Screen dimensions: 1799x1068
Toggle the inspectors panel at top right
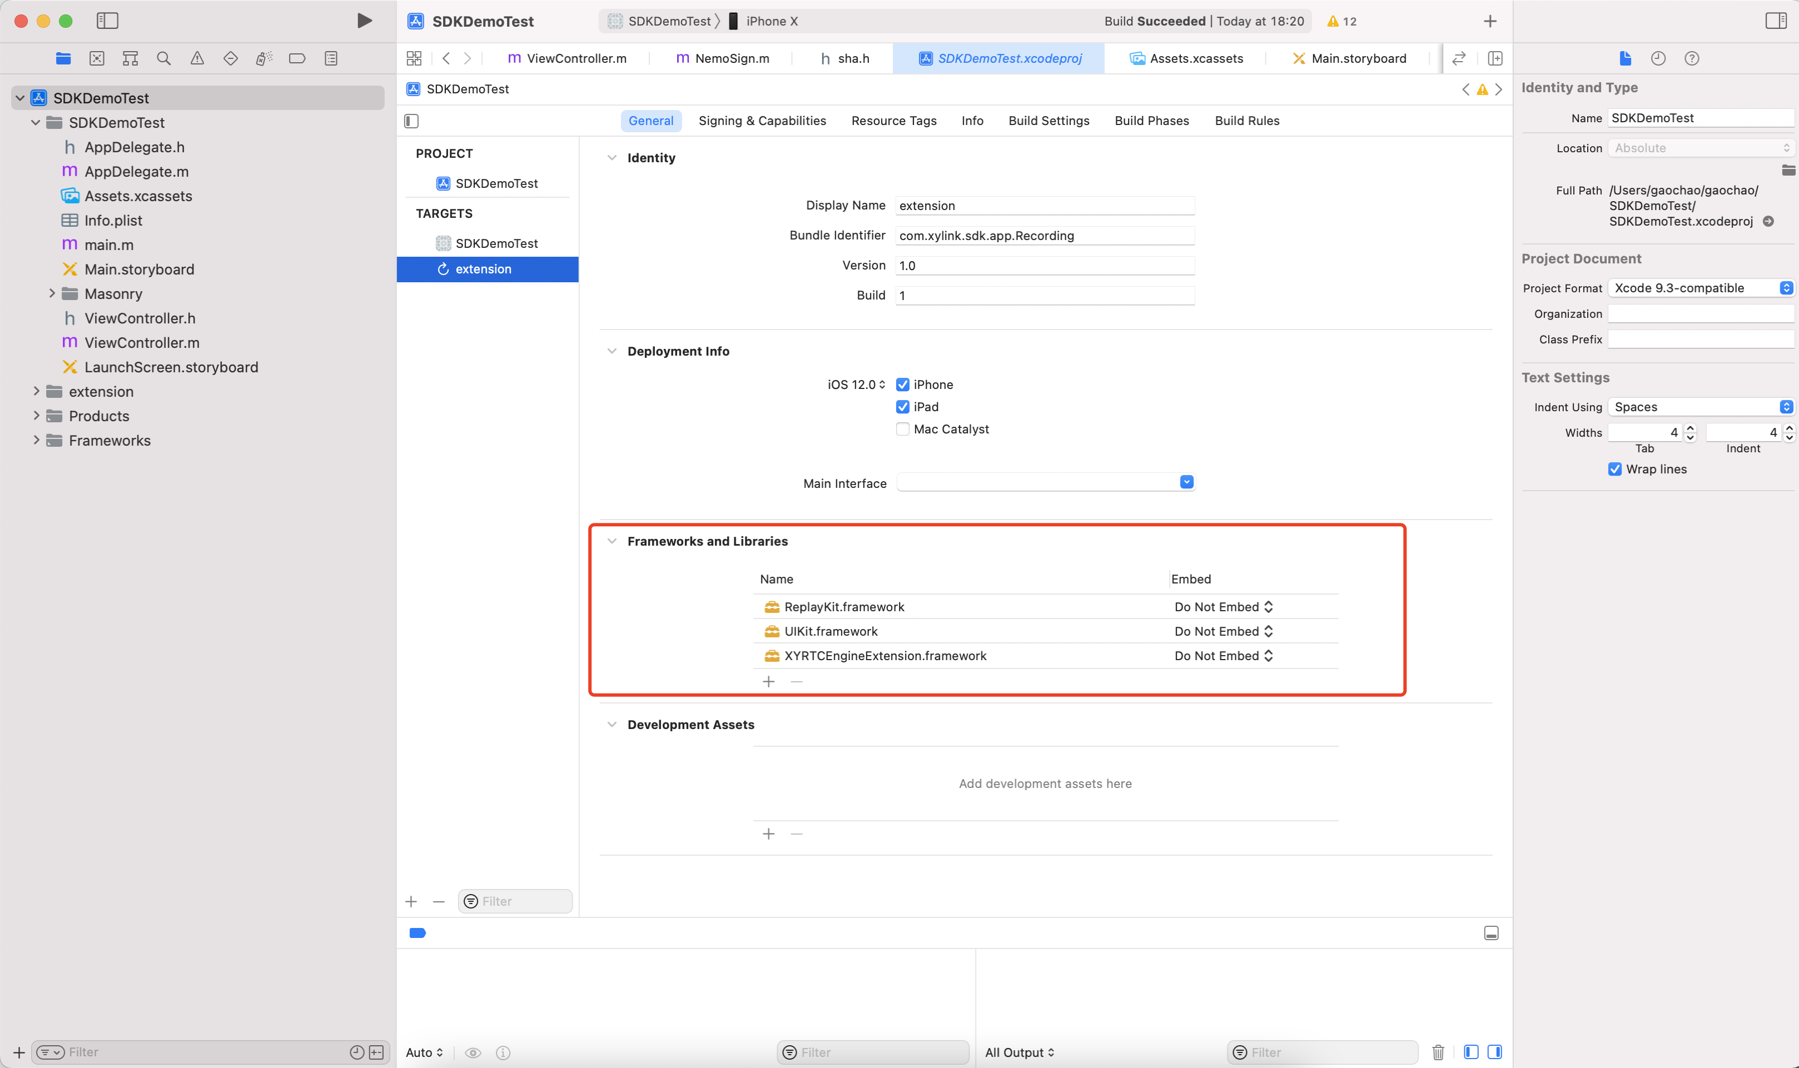click(1776, 21)
